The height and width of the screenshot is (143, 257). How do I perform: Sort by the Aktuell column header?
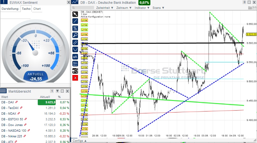point(45,97)
